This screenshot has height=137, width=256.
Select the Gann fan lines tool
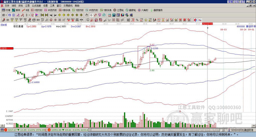click(92, 20)
